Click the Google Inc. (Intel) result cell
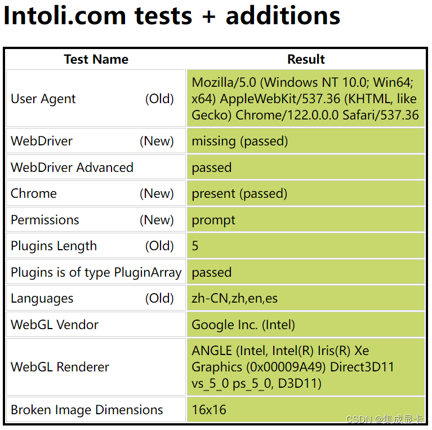The image size is (432, 430). (306, 325)
